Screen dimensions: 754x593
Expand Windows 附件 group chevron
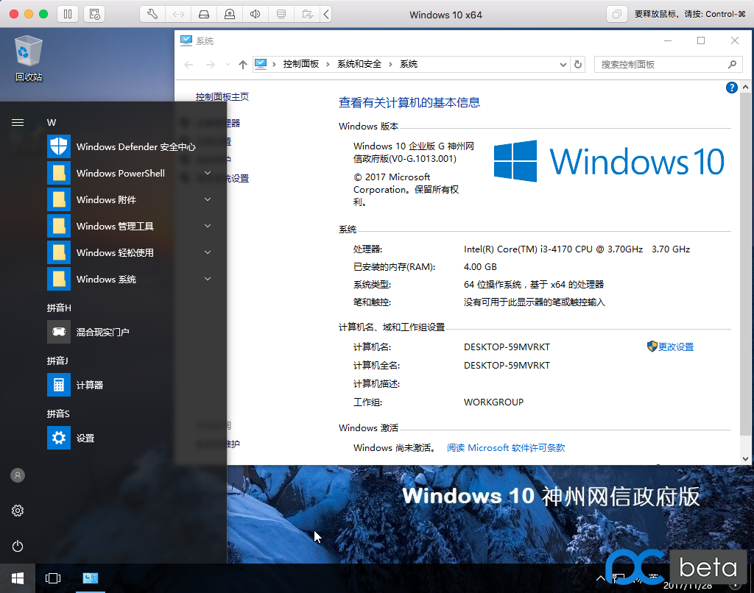tap(208, 199)
